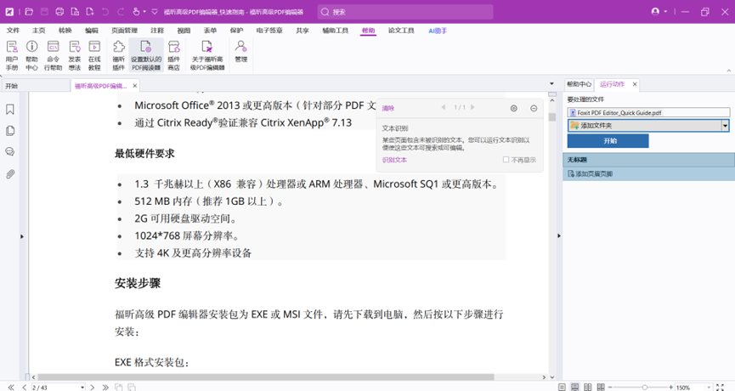Viewport: 735px width, 391px height.
Task: Click the create blank page icon in title bar
Action: (x=90, y=12)
